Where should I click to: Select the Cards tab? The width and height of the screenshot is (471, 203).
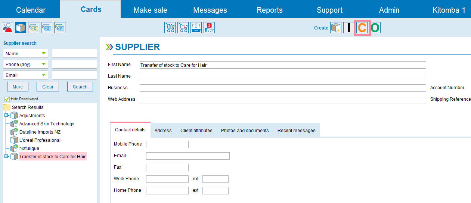click(x=91, y=9)
